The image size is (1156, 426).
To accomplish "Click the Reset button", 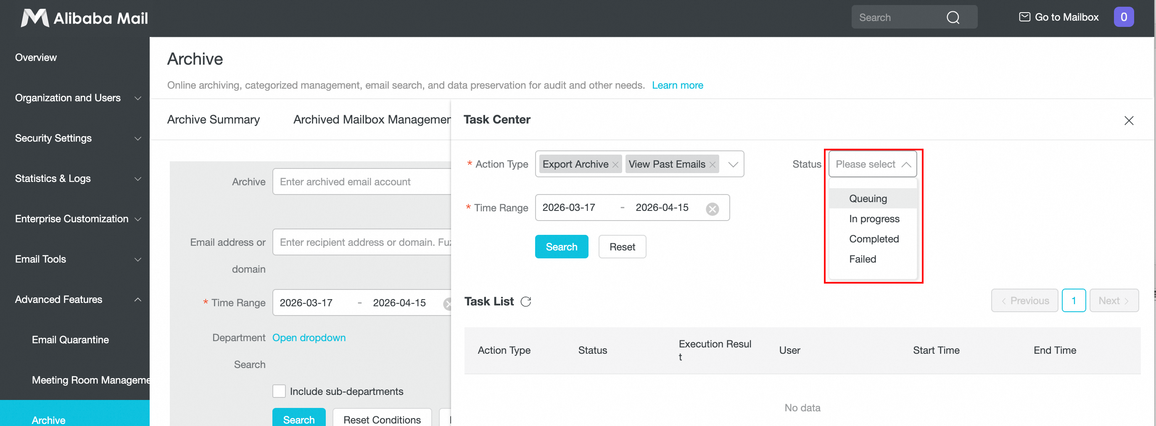I will coord(622,247).
